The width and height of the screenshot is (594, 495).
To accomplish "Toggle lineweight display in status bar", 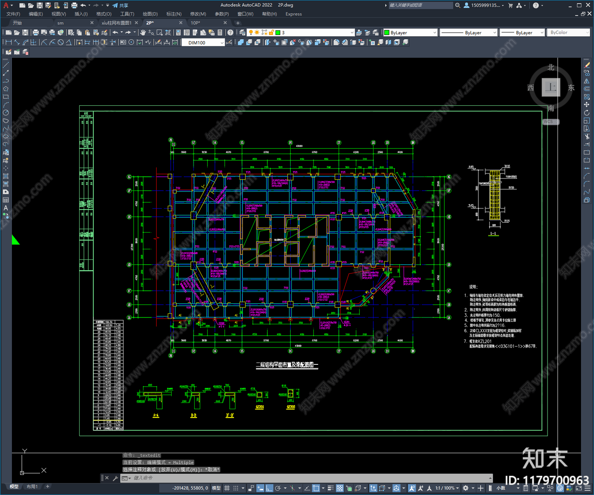I will coord(330,488).
